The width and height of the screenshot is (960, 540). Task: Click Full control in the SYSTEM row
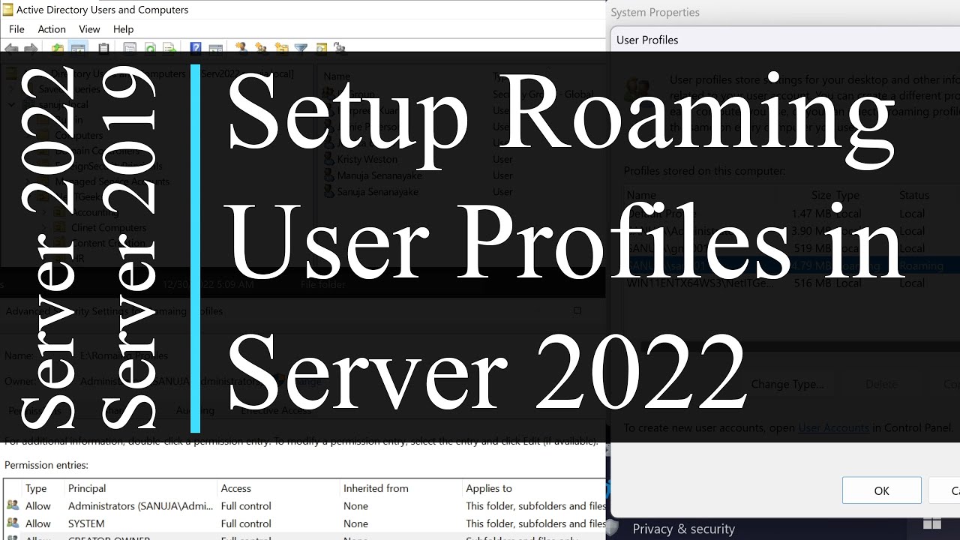tap(246, 523)
